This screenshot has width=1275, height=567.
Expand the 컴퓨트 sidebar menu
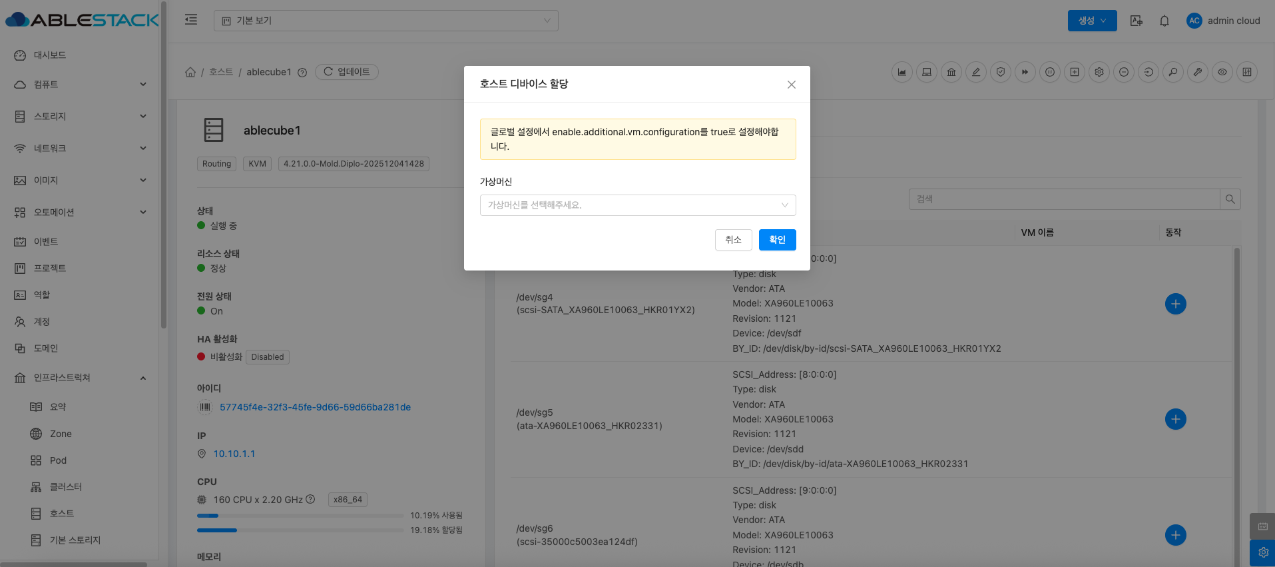[80, 85]
